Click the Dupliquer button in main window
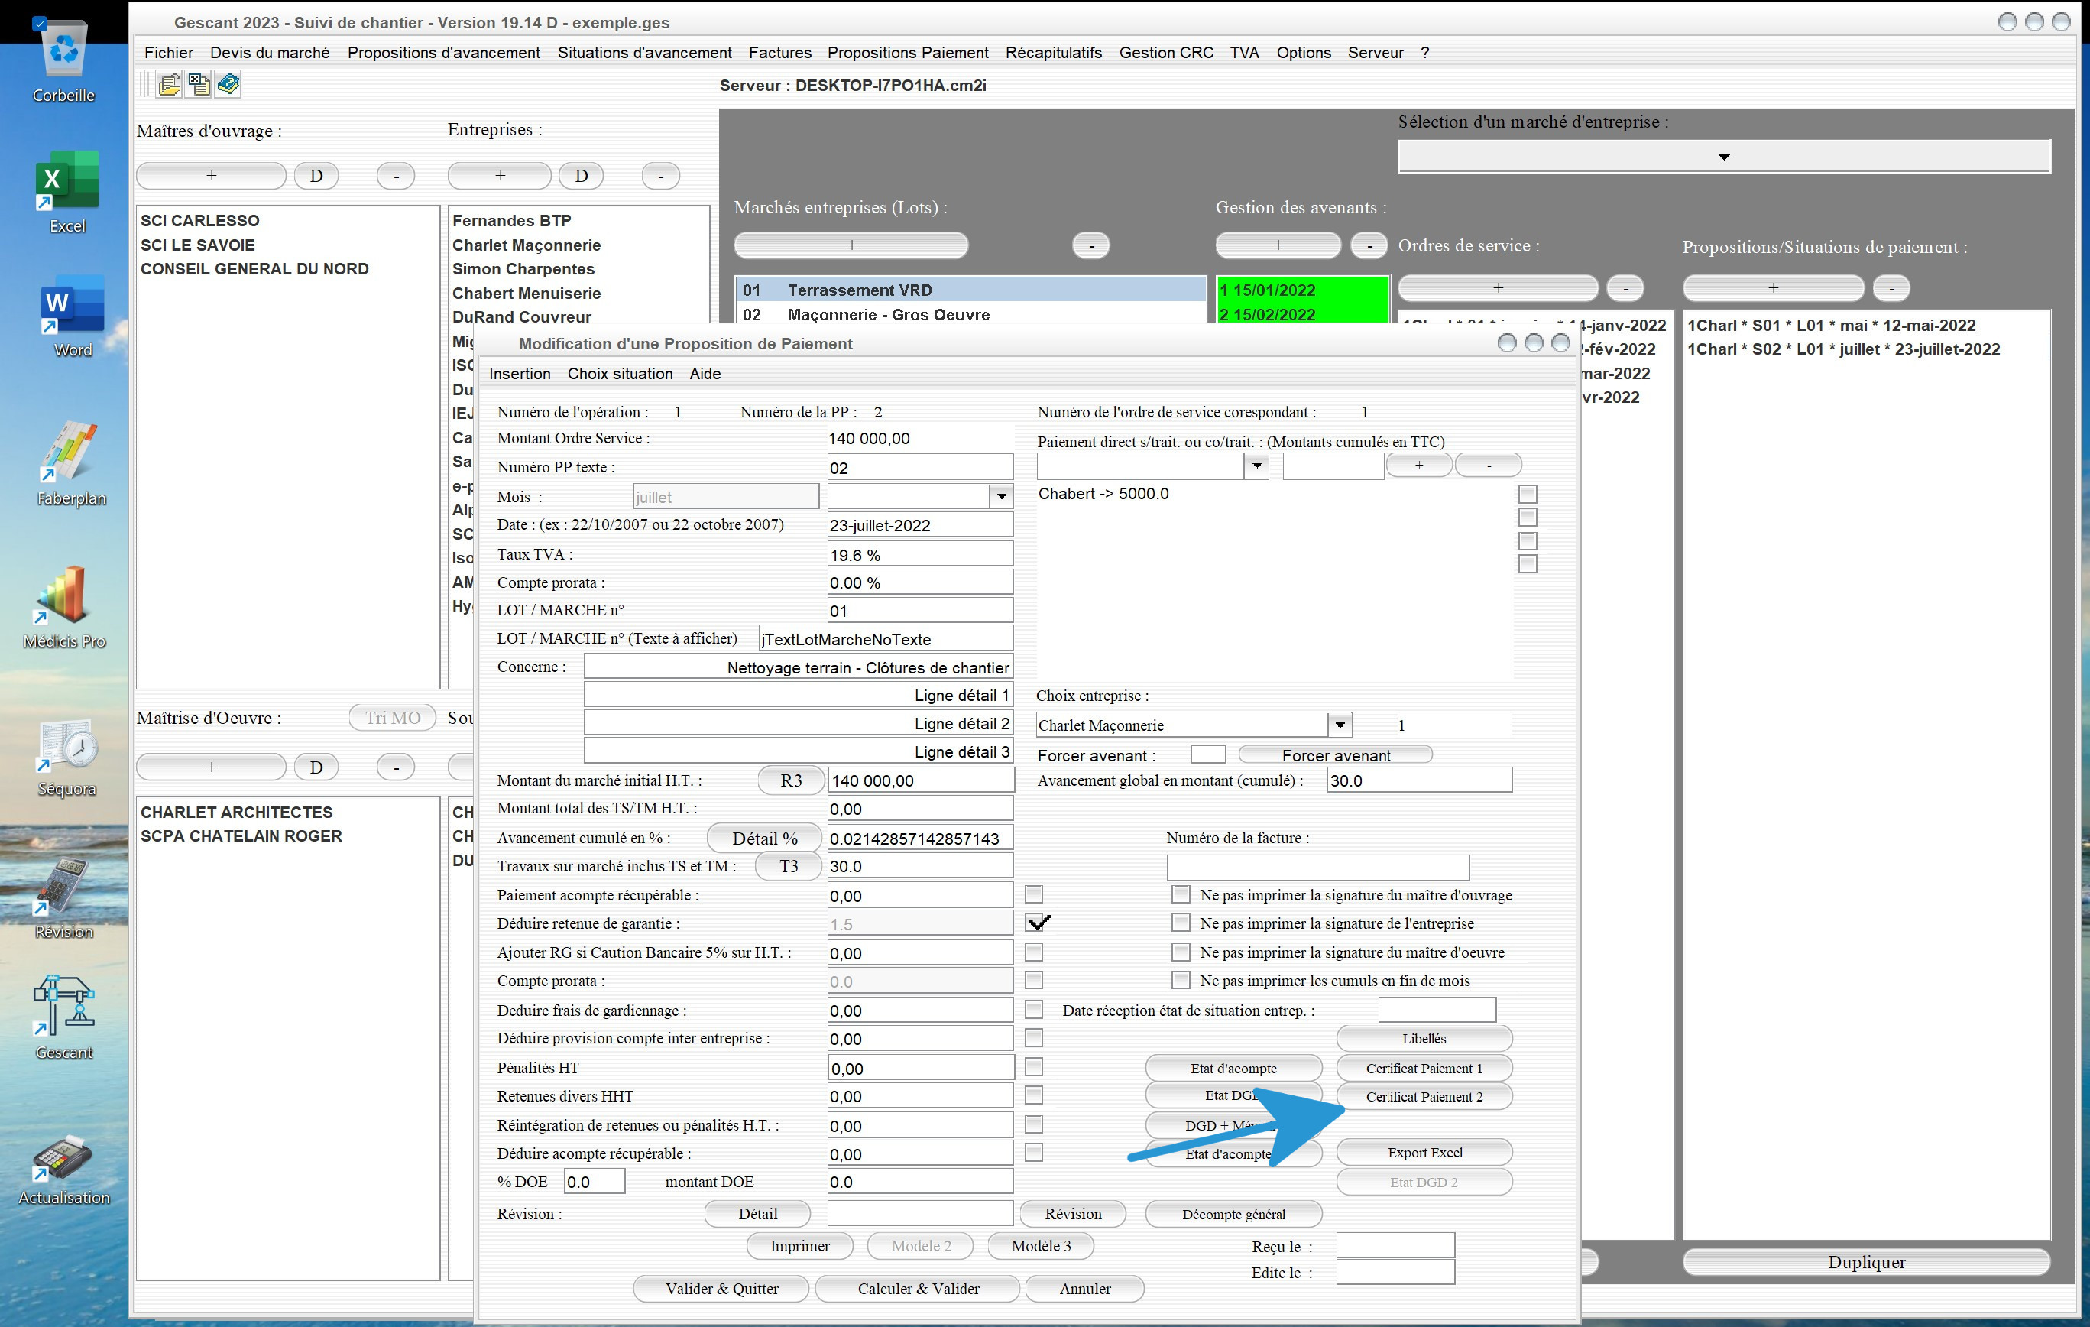 [x=1866, y=1262]
